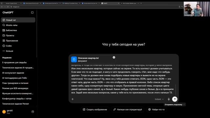210x118 pixels.
Task: Open chat AI техподдержка для Trello
Action: pyautogui.click(x=18, y=78)
